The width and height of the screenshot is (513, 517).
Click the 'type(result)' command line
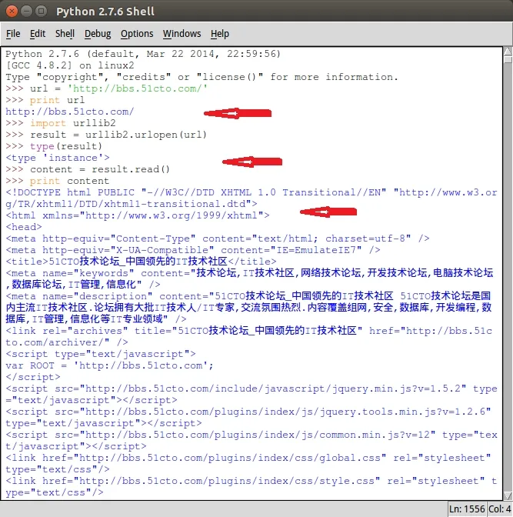coord(54,146)
